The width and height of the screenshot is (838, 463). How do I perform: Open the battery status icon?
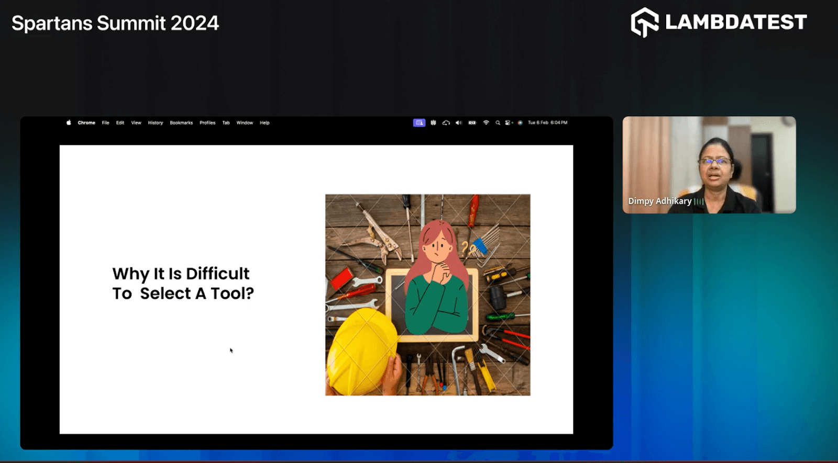pyautogui.click(x=472, y=123)
